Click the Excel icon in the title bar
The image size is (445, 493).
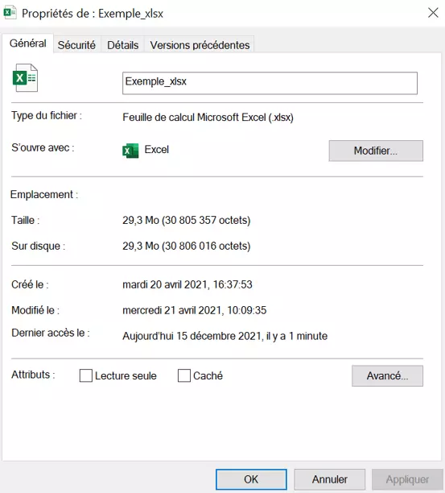[x=10, y=13]
